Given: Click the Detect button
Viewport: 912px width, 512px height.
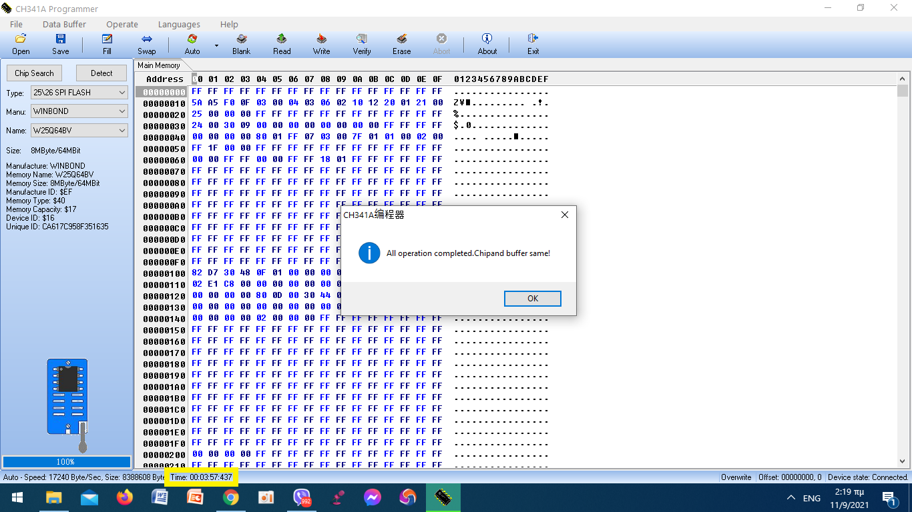Looking at the screenshot, I should point(101,73).
